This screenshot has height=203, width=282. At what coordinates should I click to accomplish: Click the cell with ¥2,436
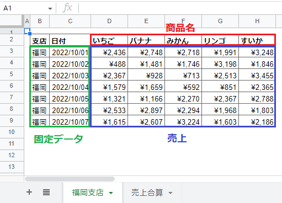[x=109, y=52]
